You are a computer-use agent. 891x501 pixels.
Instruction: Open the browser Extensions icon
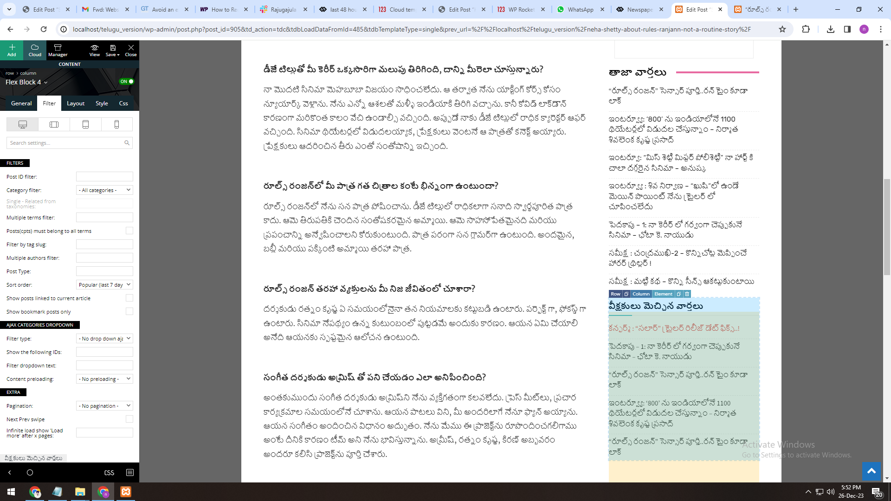click(806, 29)
